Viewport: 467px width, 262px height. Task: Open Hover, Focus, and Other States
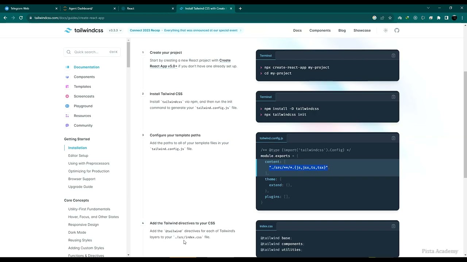click(93, 217)
